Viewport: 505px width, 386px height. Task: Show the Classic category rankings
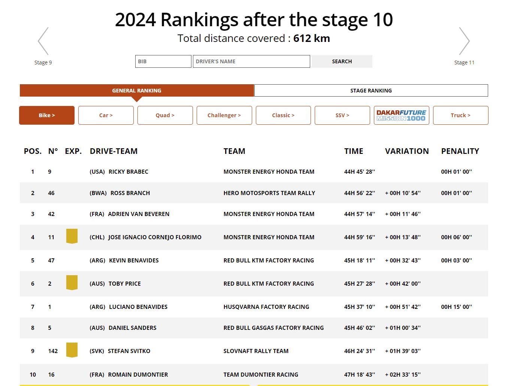click(283, 115)
